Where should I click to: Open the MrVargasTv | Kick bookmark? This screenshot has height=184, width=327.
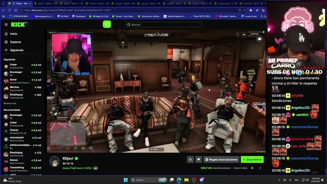click(99, 16)
